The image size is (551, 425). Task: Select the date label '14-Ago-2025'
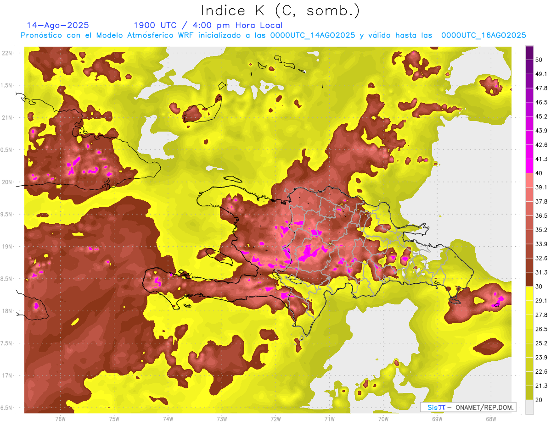[58, 25]
